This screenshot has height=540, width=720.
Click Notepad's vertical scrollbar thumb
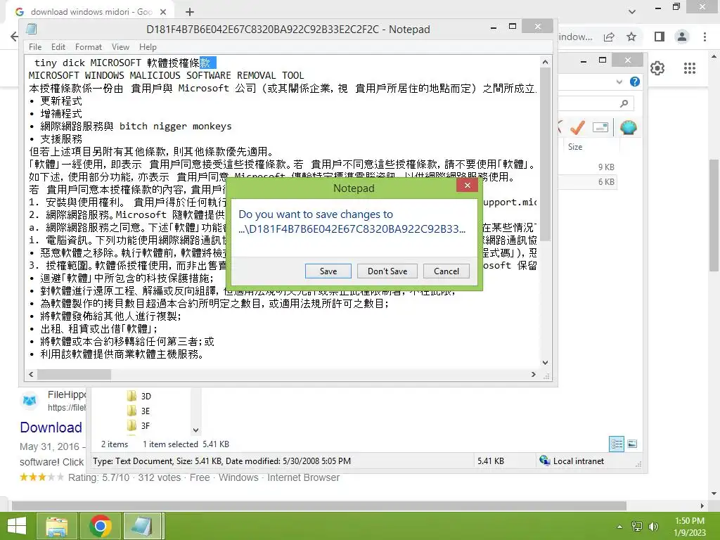coord(545,154)
